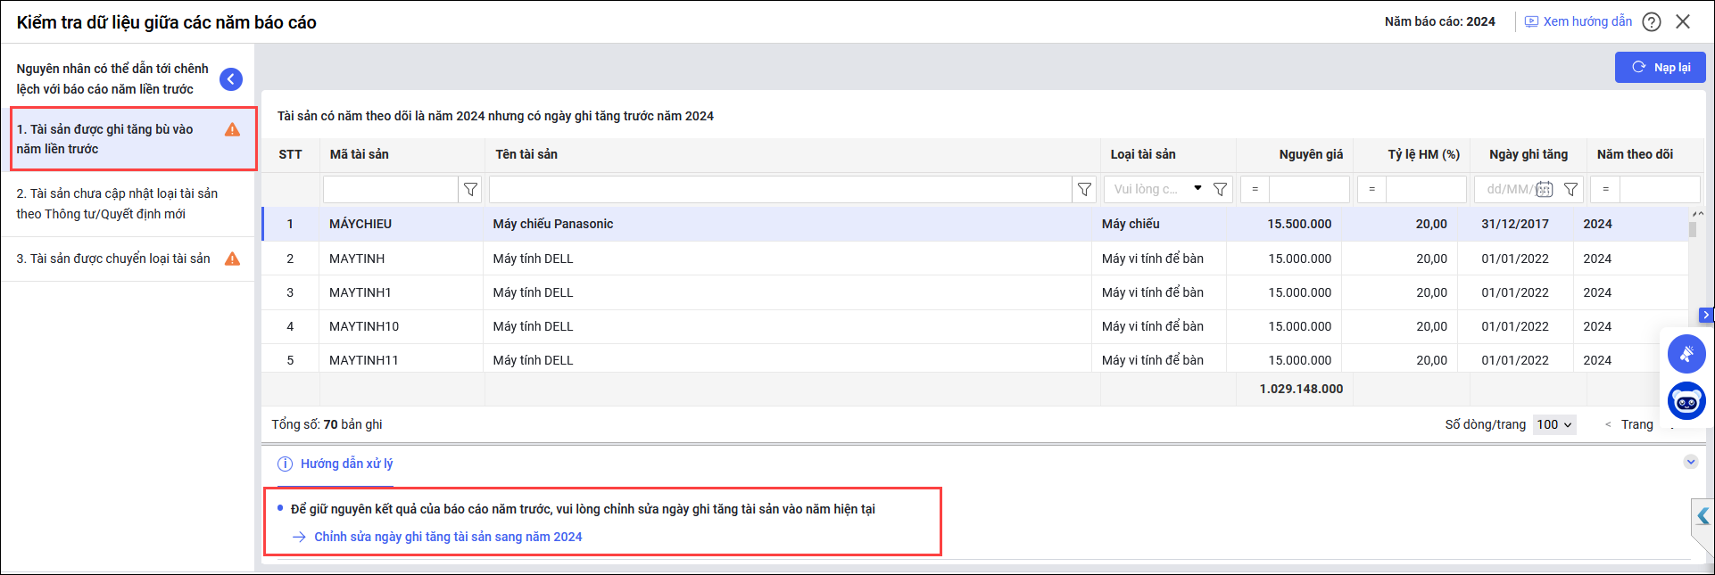Click filter icon for Mã tài sản
The width and height of the screenshot is (1715, 575).
(470, 189)
